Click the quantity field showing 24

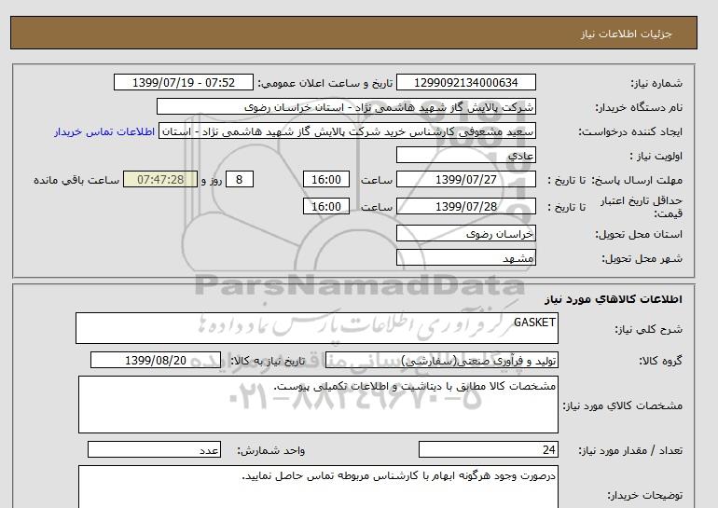488,450
